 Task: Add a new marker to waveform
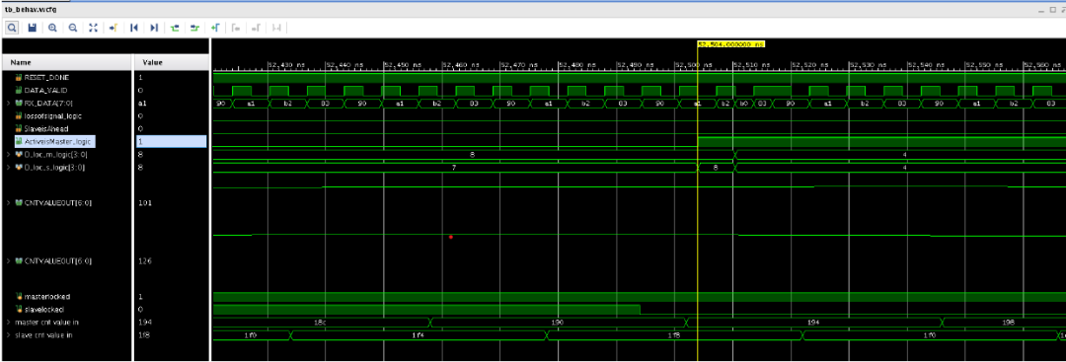(x=215, y=28)
